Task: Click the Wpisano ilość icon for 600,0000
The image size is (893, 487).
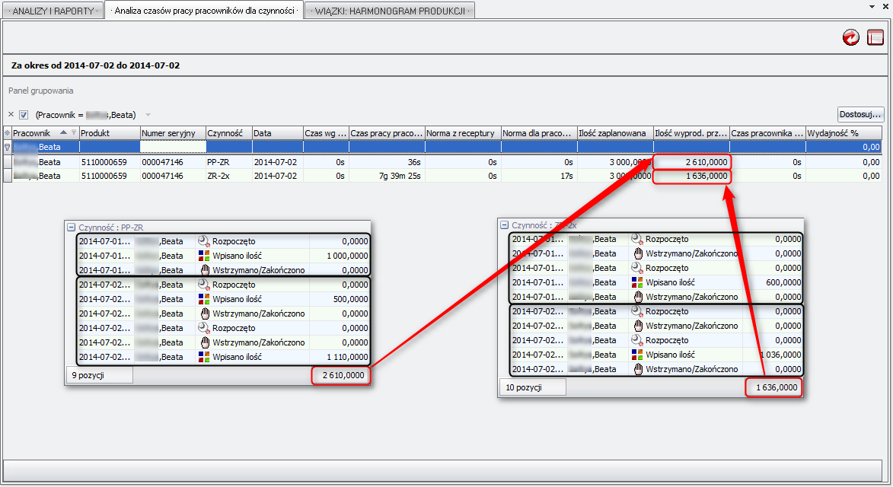Action: click(x=637, y=282)
